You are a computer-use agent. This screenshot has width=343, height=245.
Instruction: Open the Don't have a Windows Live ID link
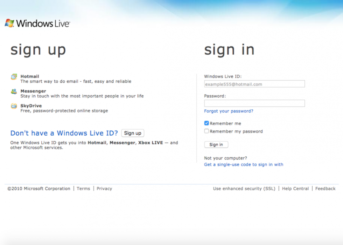pyautogui.click(x=64, y=133)
